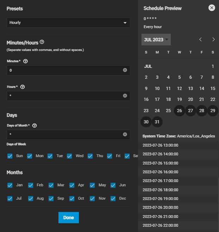
Task: Open the Presets dropdown showing Hourly
Action: pyautogui.click(x=68, y=23)
